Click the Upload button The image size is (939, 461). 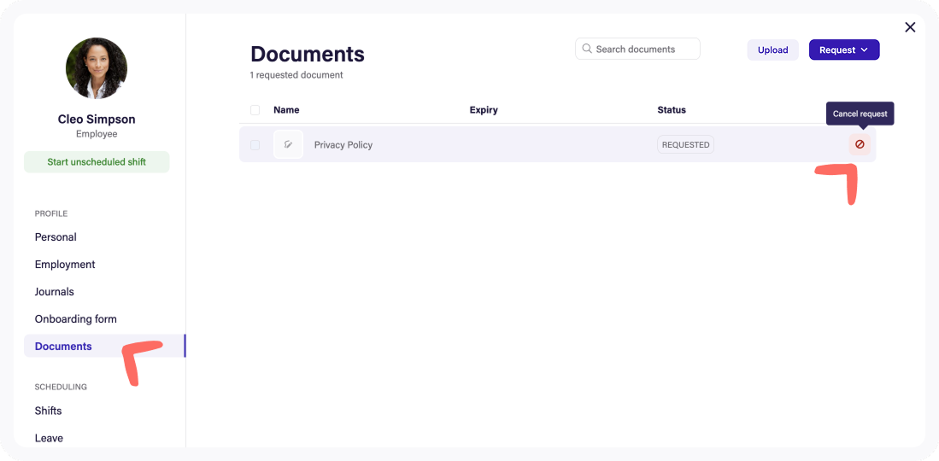(772, 50)
